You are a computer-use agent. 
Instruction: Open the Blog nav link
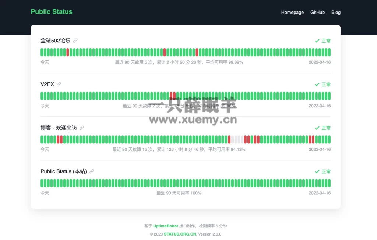coord(336,12)
